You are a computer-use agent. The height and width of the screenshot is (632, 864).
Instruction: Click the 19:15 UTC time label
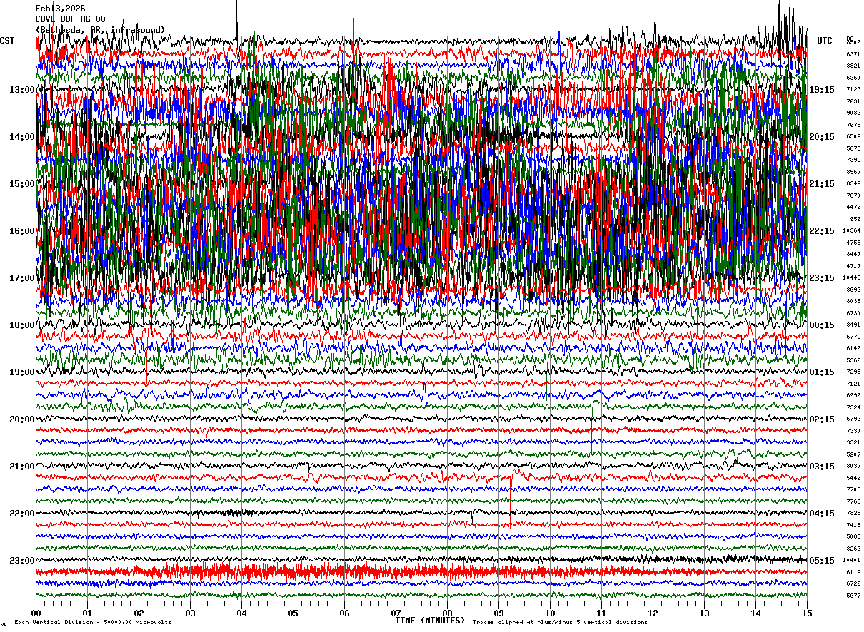pos(822,90)
